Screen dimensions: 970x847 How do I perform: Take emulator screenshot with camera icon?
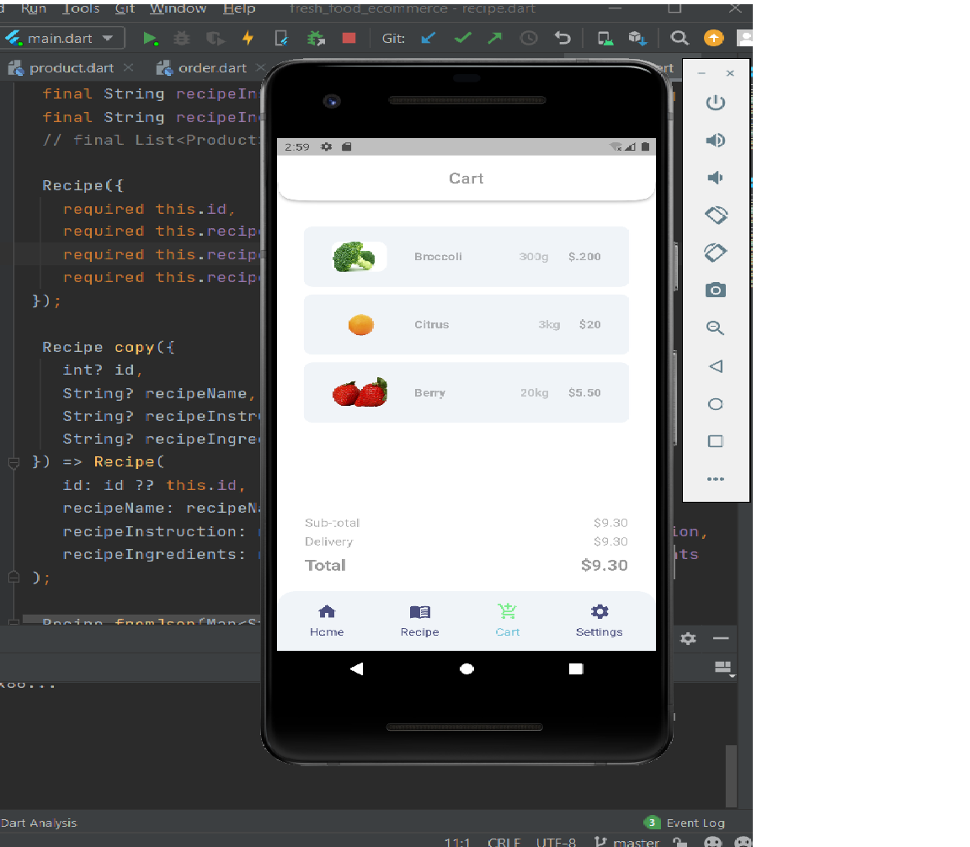(x=716, y=290)
